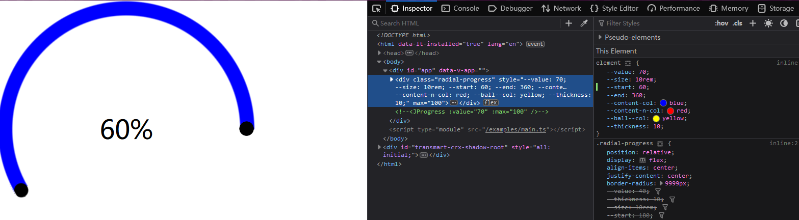
Task: Click the black ball at the arc's right end
Action: pyautogui.click(x=246, y=129)
